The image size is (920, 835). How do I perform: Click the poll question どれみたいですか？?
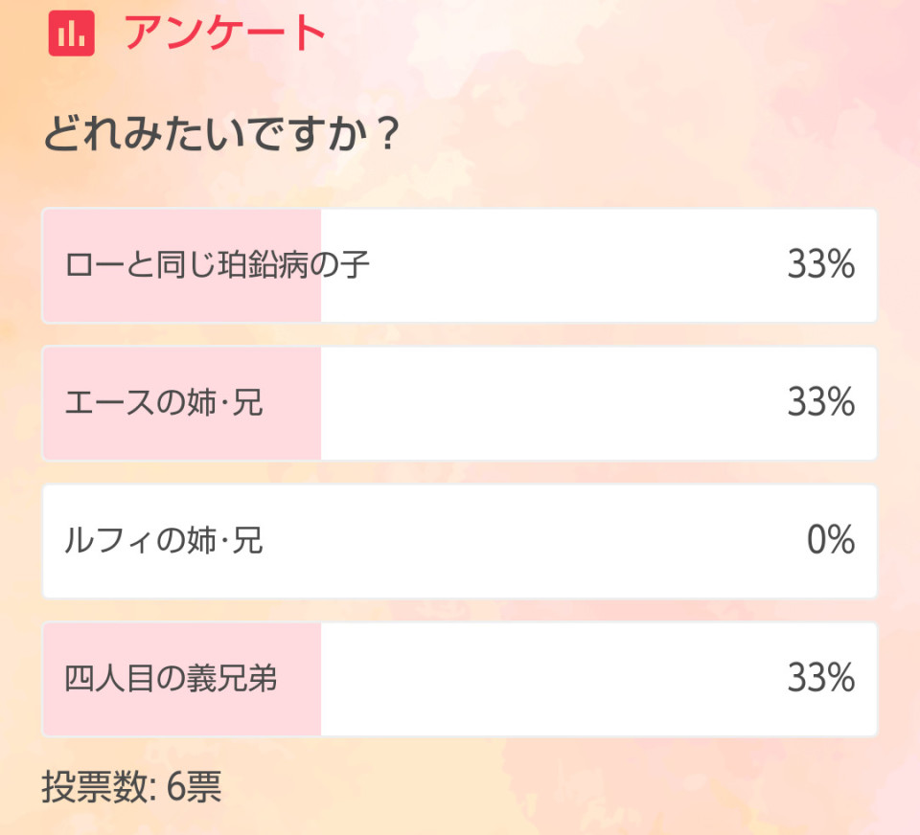pyautogui.click(x=222, y=134)
